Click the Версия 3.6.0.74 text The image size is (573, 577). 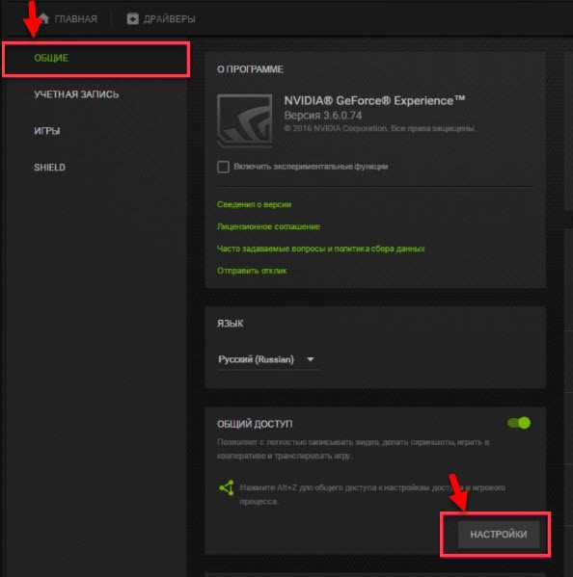pyautogui.click(x=323, y=116)
